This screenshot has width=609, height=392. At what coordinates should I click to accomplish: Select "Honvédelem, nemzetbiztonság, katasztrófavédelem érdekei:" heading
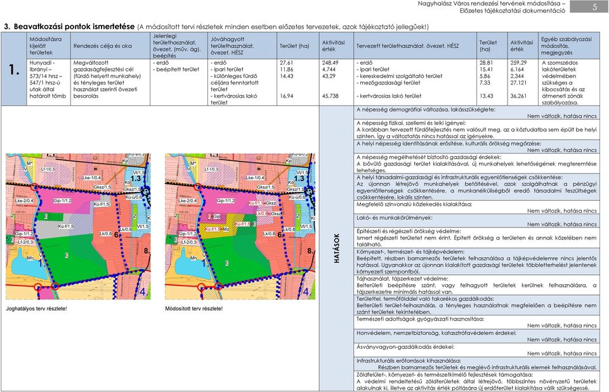tap(436, 332)
